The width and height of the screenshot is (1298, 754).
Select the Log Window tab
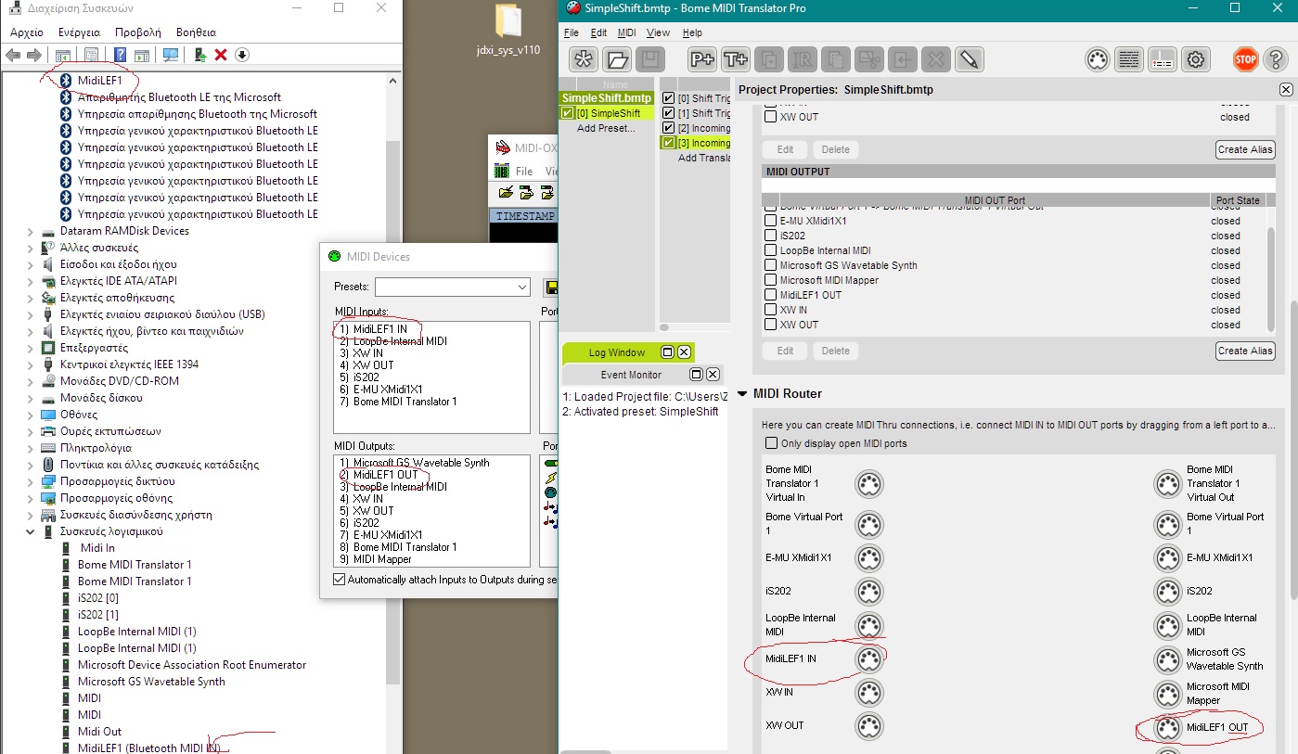(617, 352)
